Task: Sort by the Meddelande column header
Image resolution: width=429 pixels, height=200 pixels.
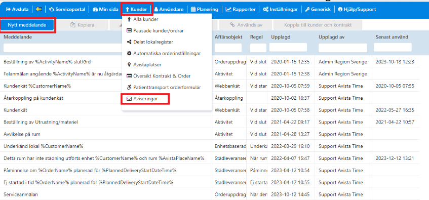Action: pyautogui.click(x=18, y=37)
